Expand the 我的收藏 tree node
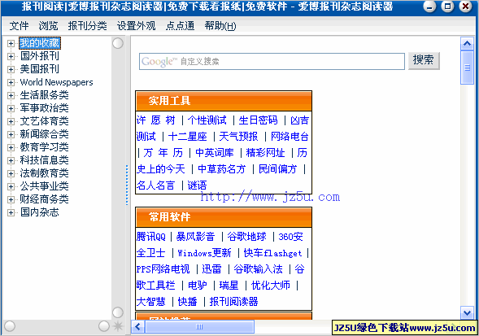Viewport: 479px width, 336px height. tap(11, 43)
